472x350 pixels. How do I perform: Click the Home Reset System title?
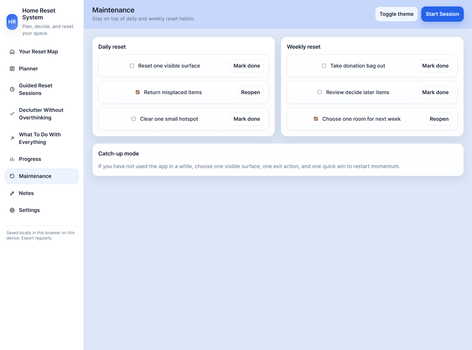pos(39,14)
